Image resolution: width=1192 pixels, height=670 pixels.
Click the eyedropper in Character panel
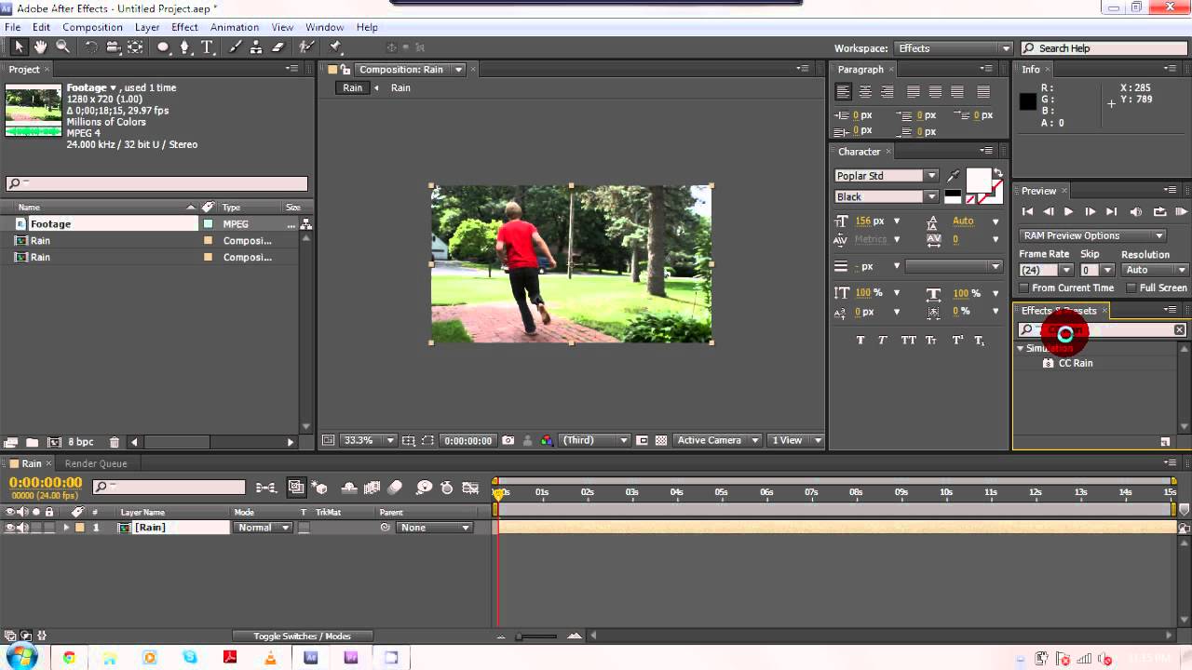pyautogui.click(x=953, y=176)
